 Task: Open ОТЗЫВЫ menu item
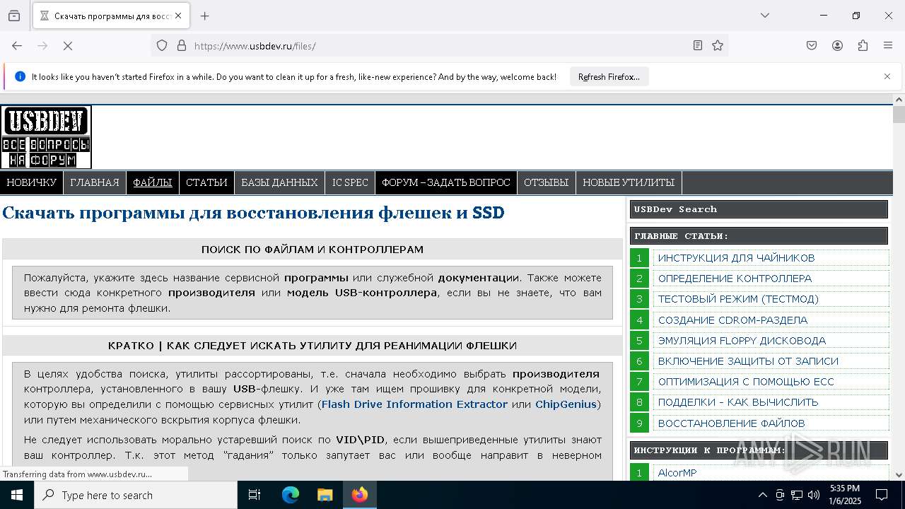pyautogui.click(x=546, y=182)
